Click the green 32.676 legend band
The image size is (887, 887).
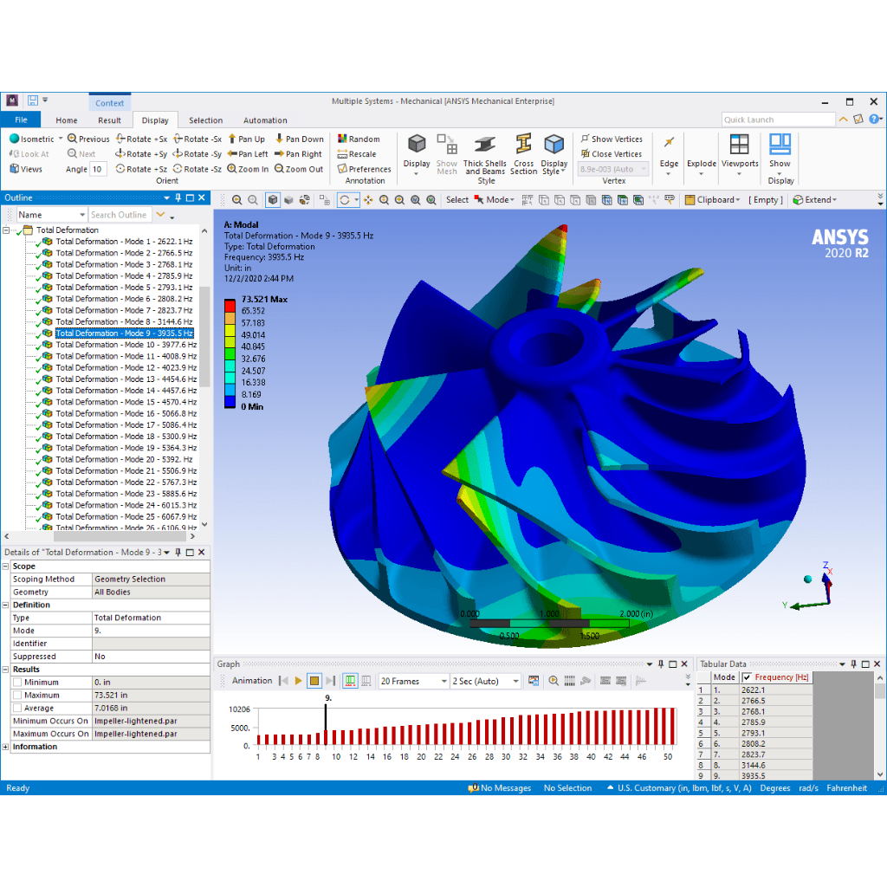pyautogui.click(x=230, y=353)
